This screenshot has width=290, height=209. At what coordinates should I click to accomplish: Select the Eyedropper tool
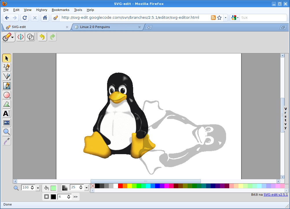click(7, 141)
